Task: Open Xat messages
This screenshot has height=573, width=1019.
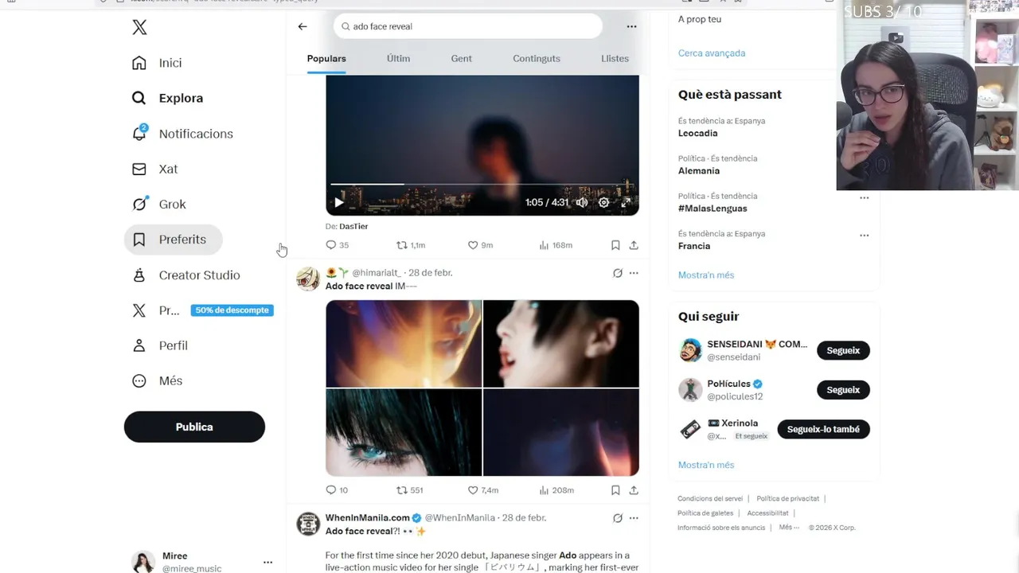Action: click(155, 169)
